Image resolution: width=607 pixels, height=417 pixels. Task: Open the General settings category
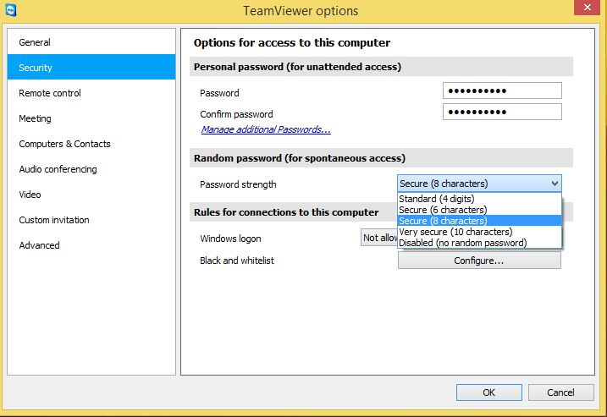click(35, 42)
